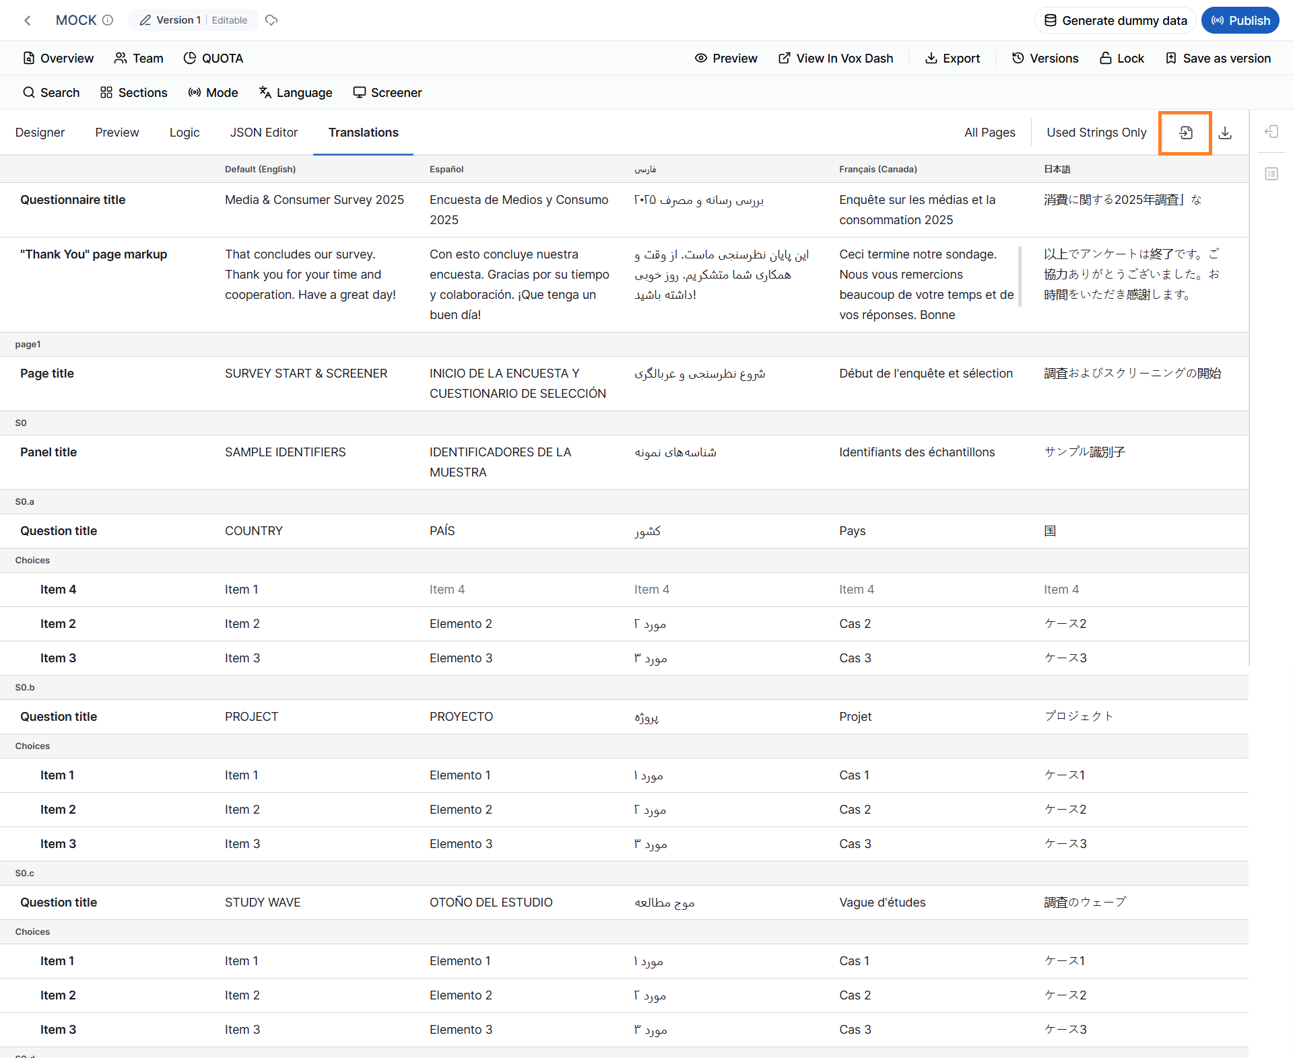Click the 'COUNTRY' question title cell
Viewport: 1293px width, 1058px height.
tap(254, 531)
